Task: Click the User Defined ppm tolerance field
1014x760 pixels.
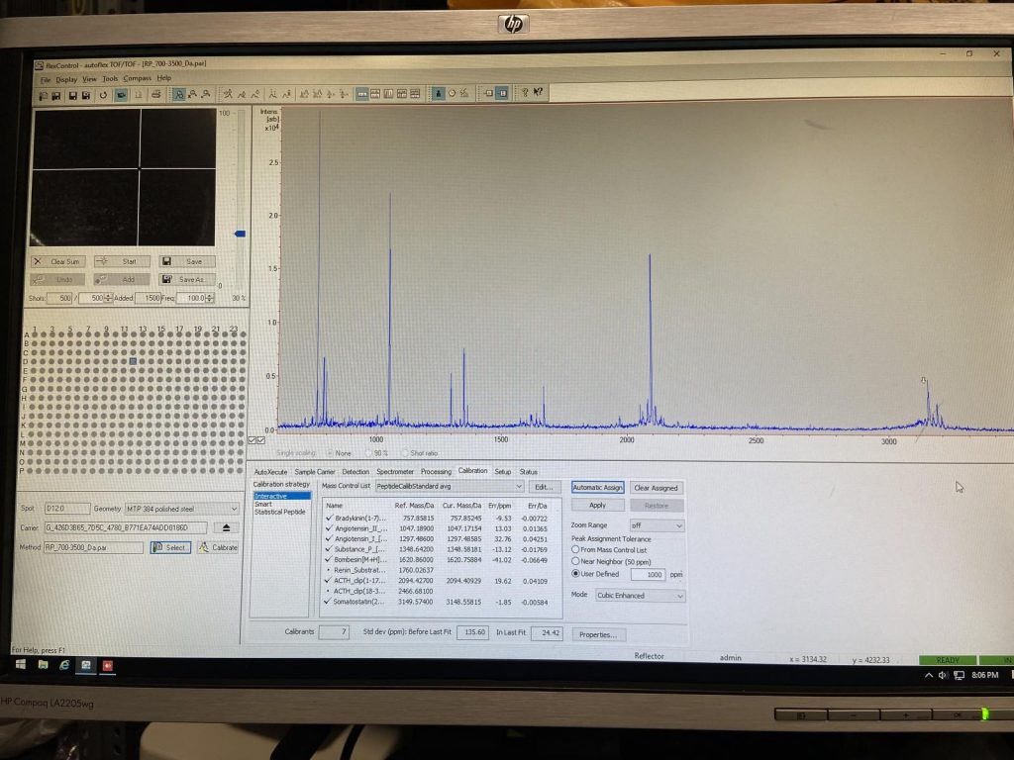Action: pos(648,574)
